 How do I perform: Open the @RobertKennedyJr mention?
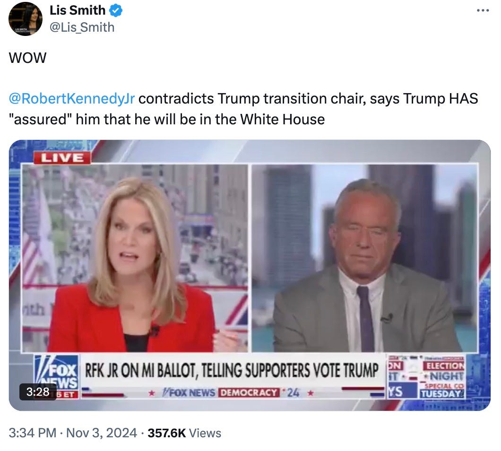click(71, 98)
